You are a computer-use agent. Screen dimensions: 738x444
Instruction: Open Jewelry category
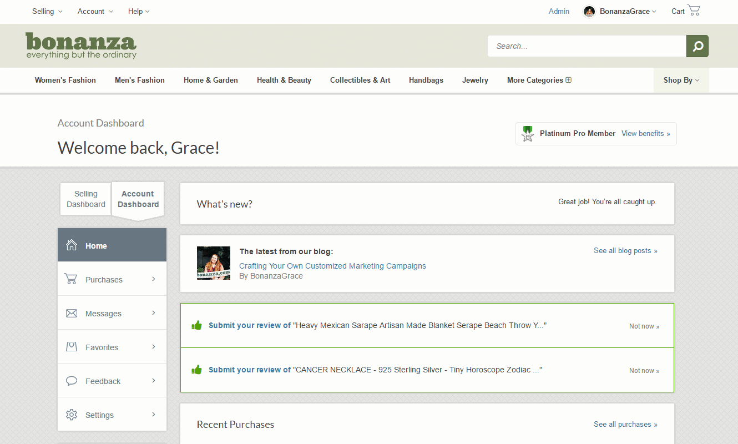click(475, 80)
